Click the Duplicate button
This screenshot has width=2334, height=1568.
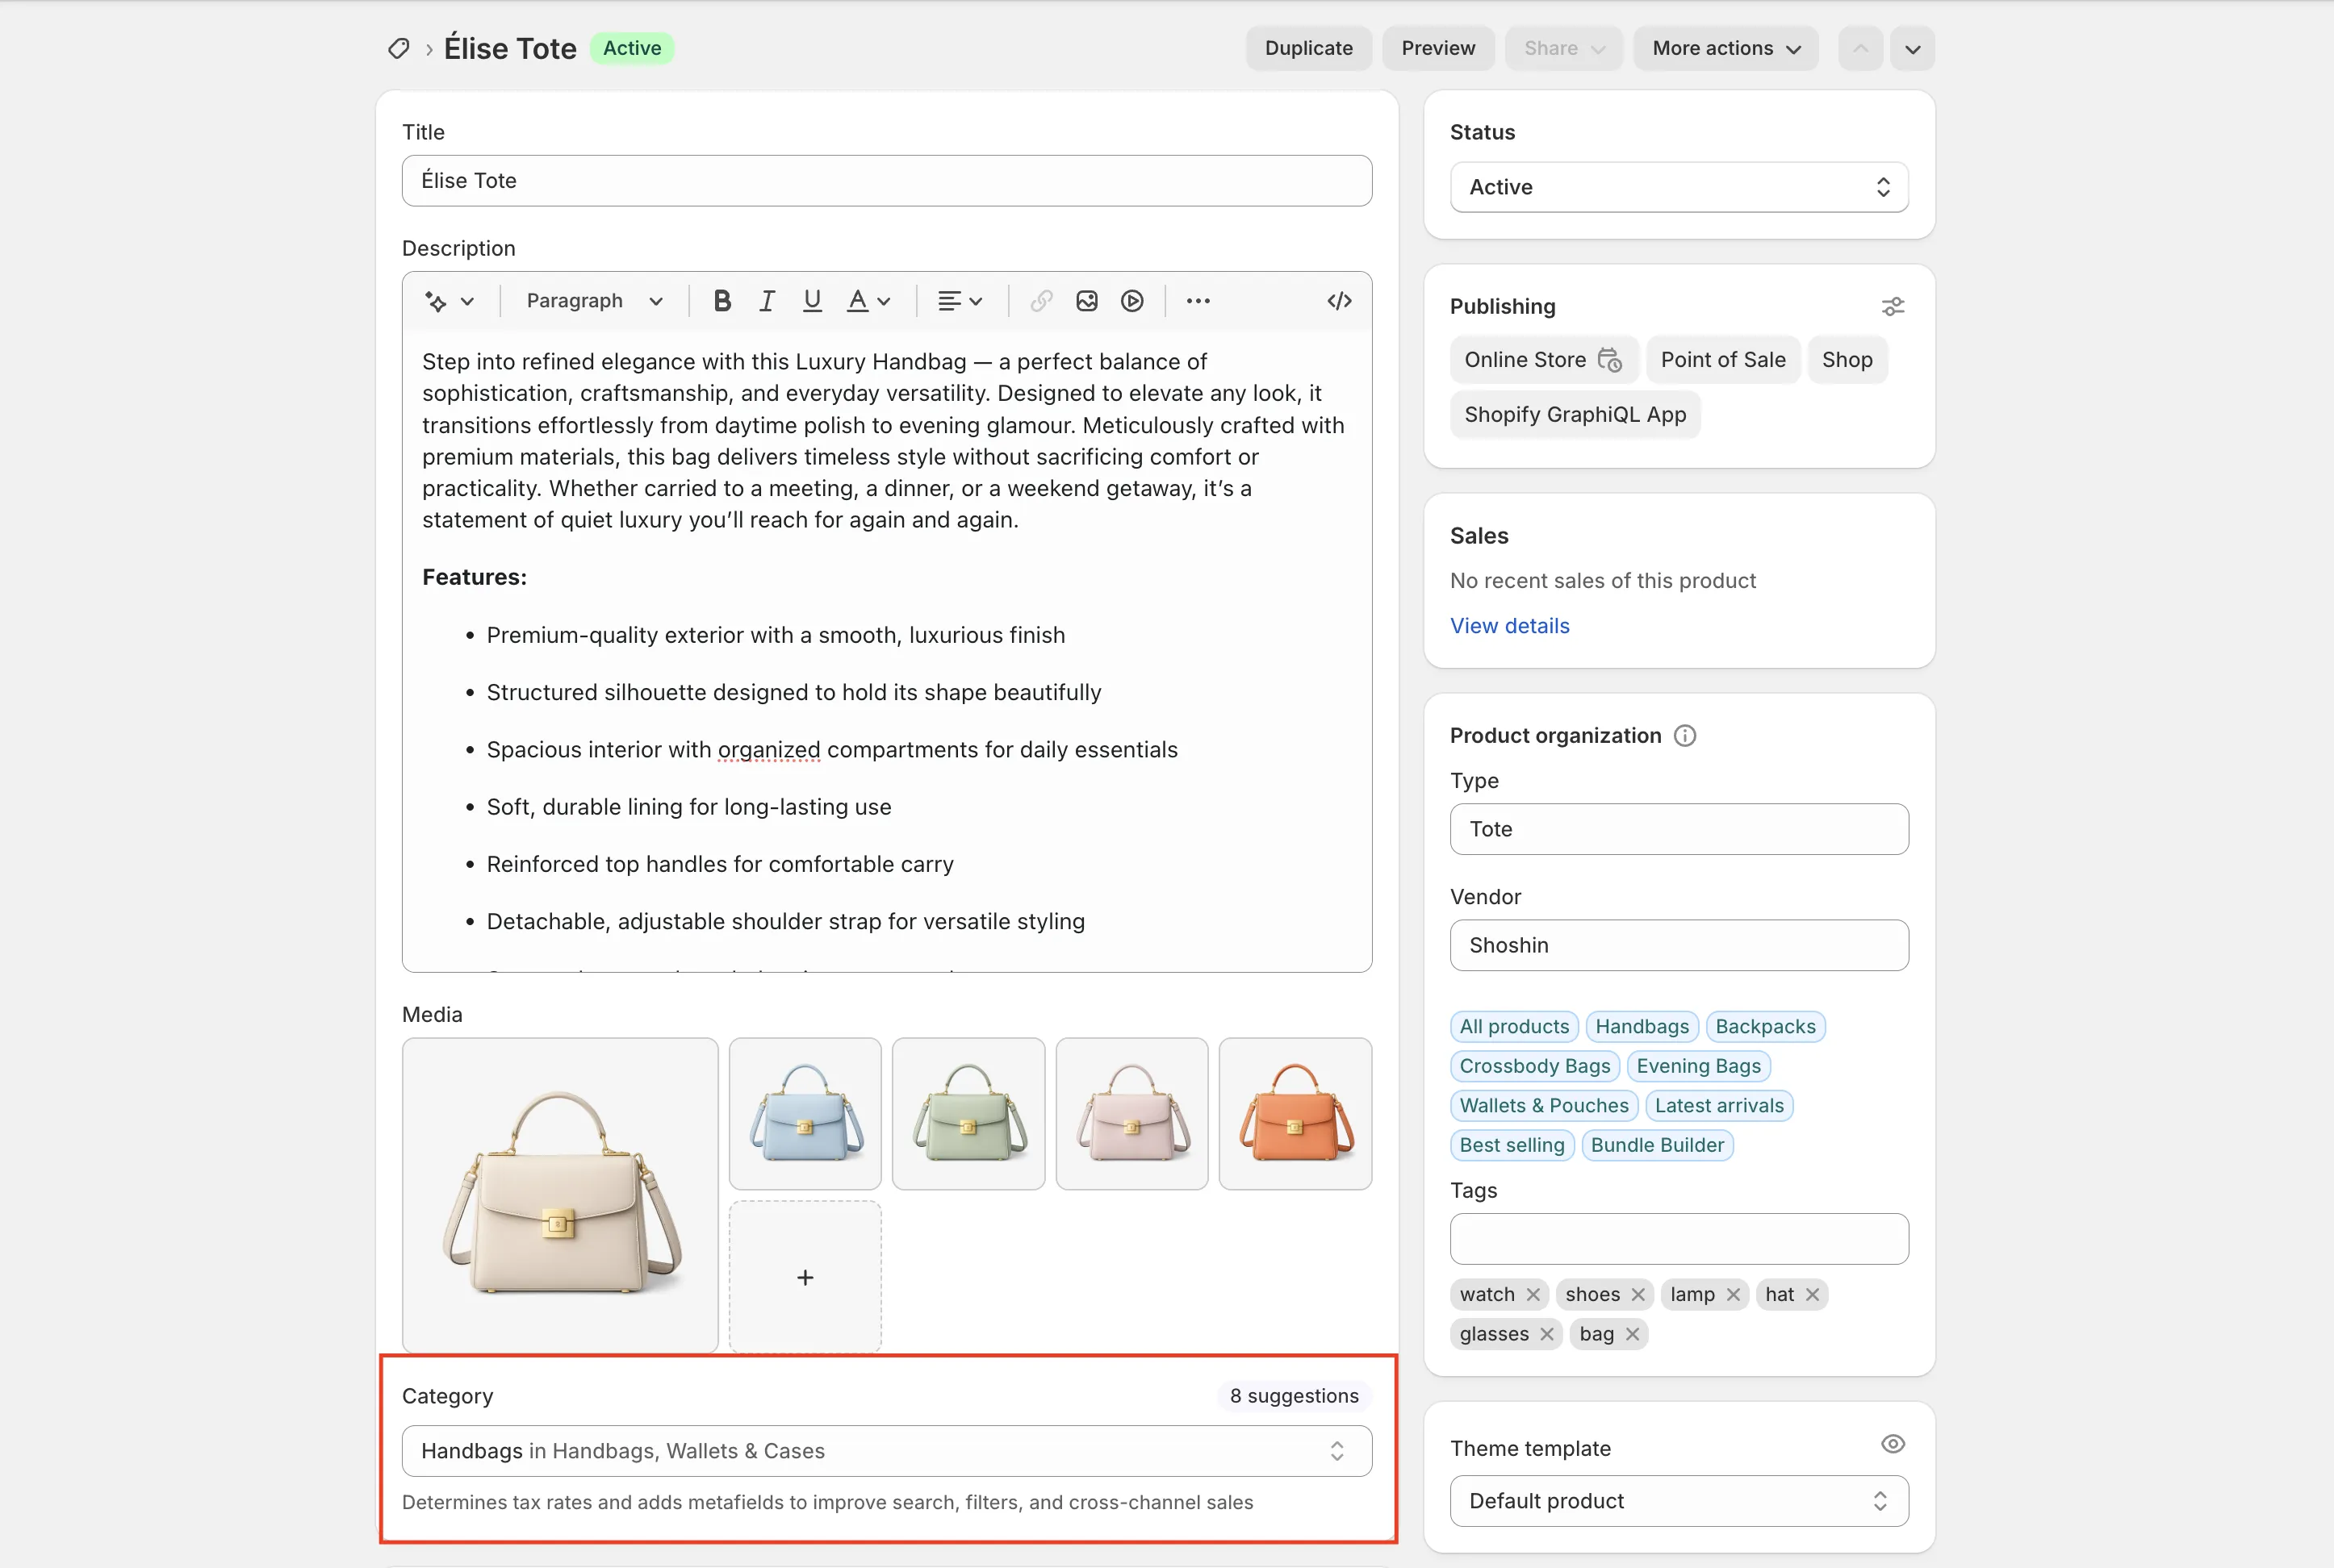[1307, 48]
